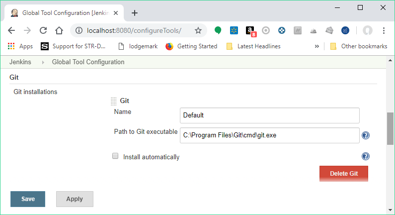Click the Git installations label

[x=35, y=92]
